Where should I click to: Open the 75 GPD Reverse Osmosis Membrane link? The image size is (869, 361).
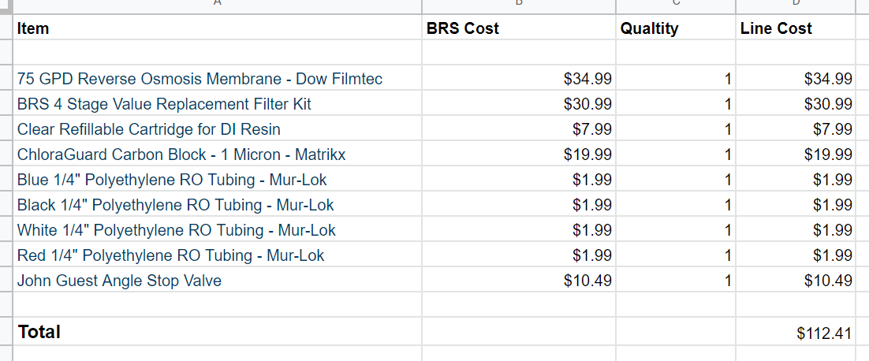200,79
